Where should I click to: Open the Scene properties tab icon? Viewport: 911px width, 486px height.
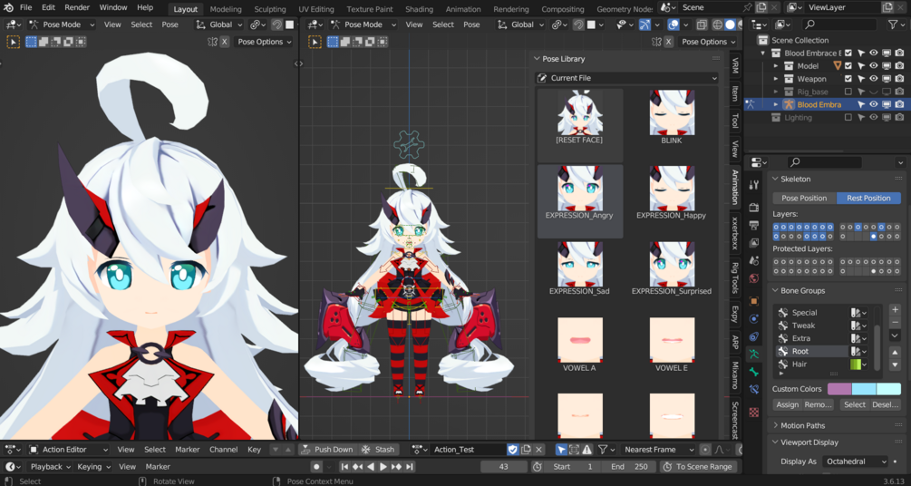(x=754, y=260)
